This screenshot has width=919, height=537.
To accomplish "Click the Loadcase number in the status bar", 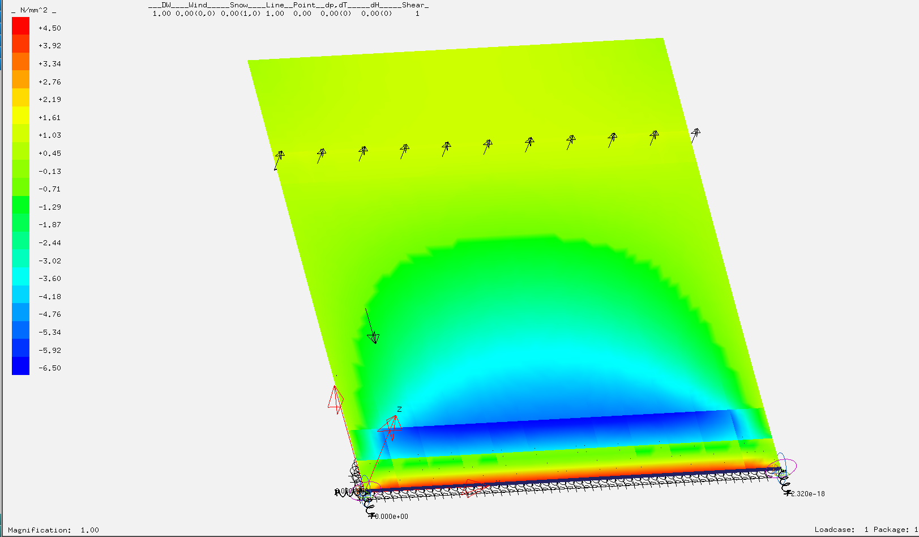I will click(x=866, y=530).
